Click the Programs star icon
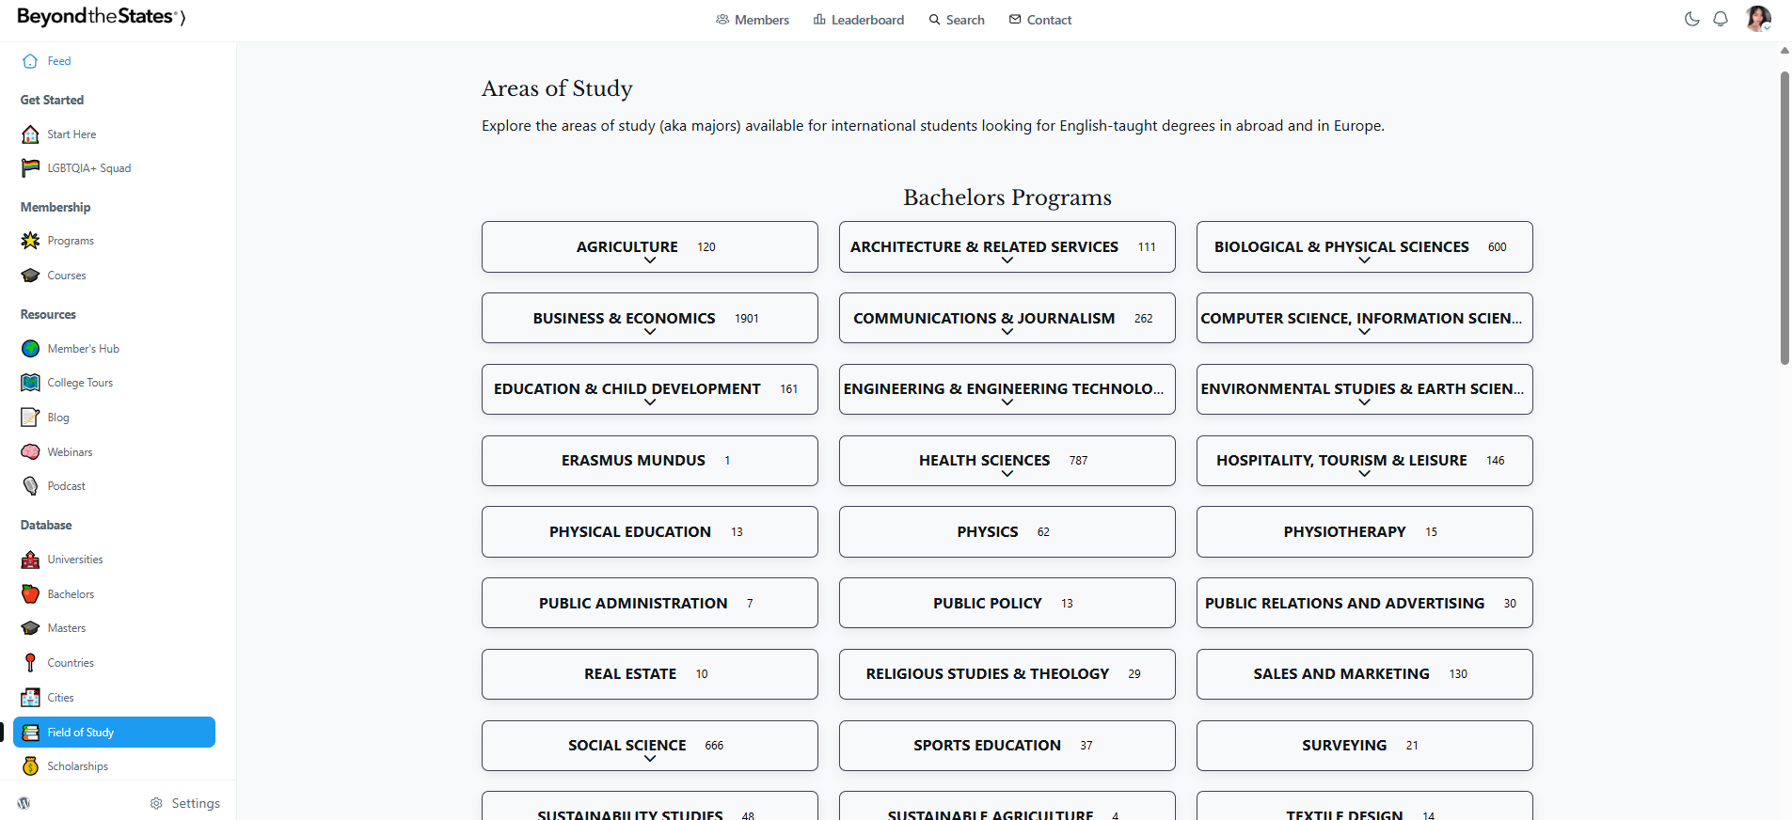The image size is (1792, 820). click(x=30, y=241)
